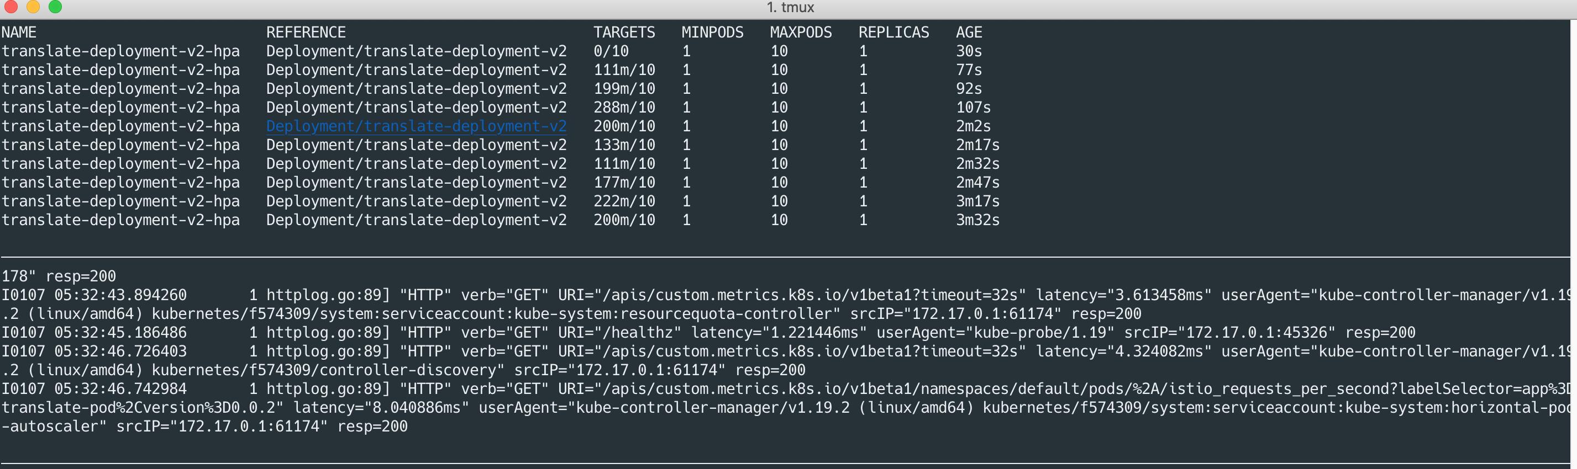Click the MINPODS column header

pyautogui.click(x=713, y=33)
